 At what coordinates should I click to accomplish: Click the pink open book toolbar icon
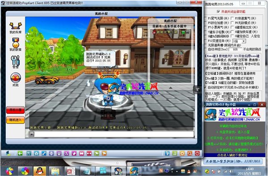(x=82, y=153)
